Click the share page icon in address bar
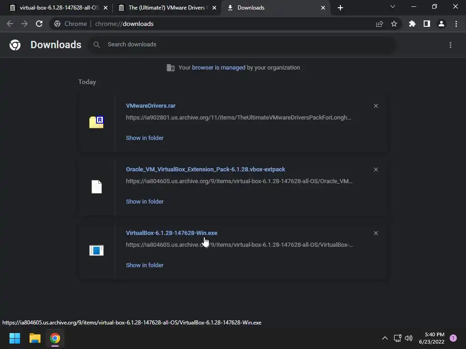Viewport: 466px width, 349px height. tap(380, 24)
